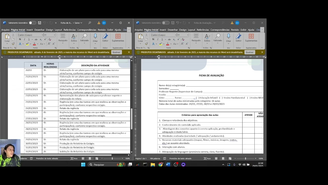This screenshot has width=328, height=185.
Task: Open the GH account avatar in right window
Action: point(237,23)
